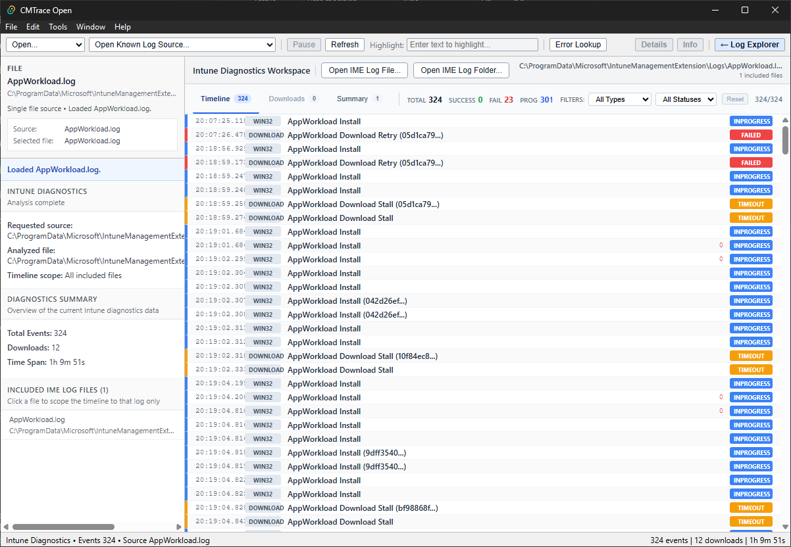Switch to the Downloads tab
The image size is (791, 547).
286,98
